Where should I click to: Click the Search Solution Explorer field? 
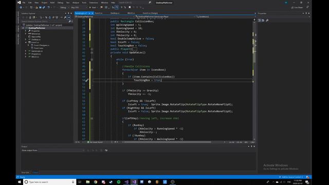coord(46,22)
